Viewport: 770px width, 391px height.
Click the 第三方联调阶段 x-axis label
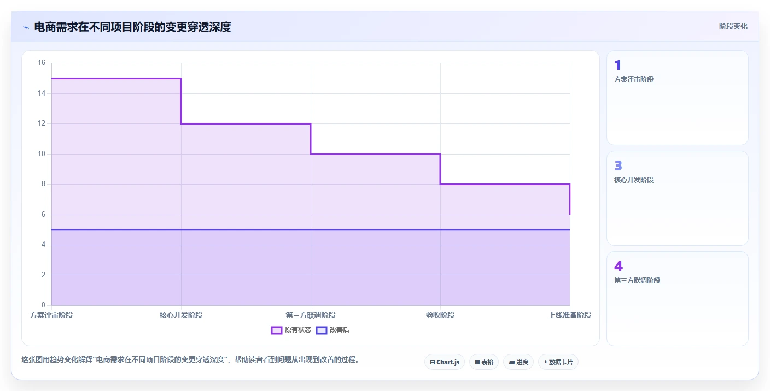pos(311,316)
